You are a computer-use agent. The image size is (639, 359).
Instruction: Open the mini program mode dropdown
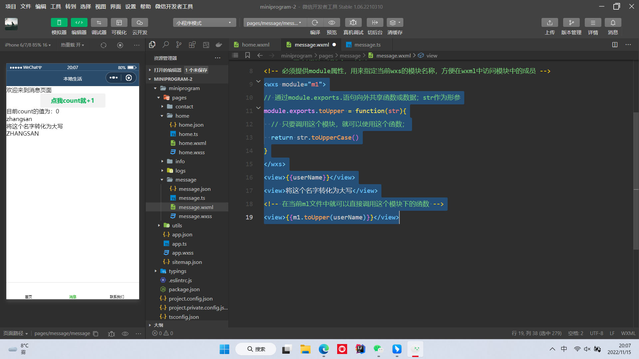[204, 23]
